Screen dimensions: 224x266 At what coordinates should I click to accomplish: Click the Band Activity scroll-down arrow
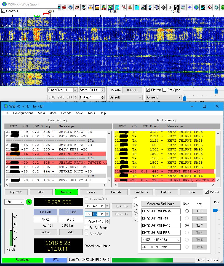click(109, 180)
